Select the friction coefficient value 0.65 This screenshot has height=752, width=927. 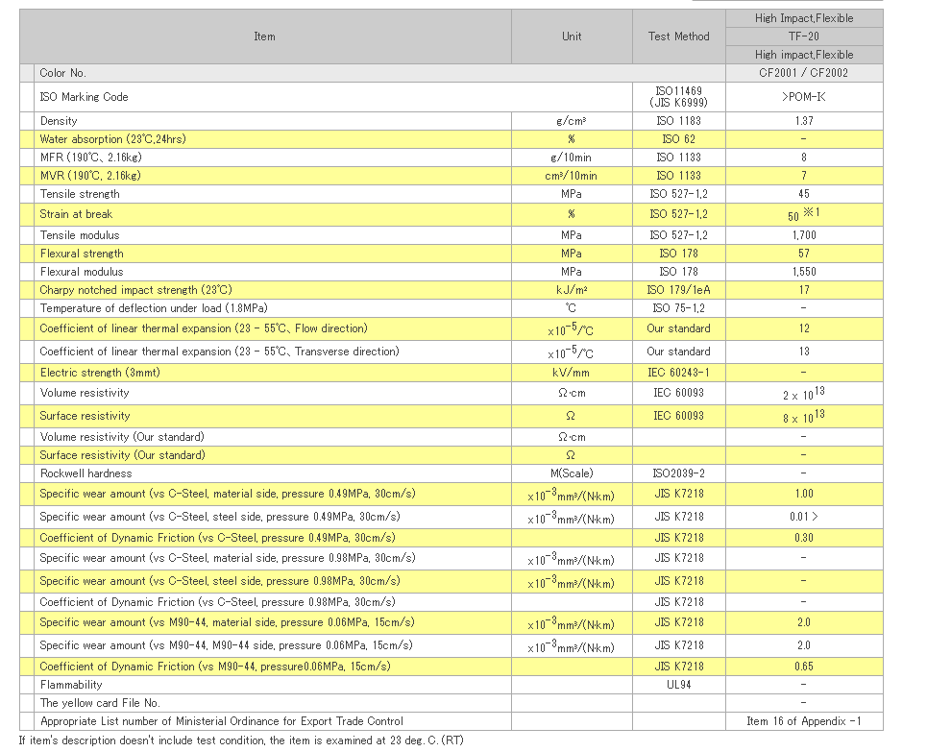click(804, 667)
